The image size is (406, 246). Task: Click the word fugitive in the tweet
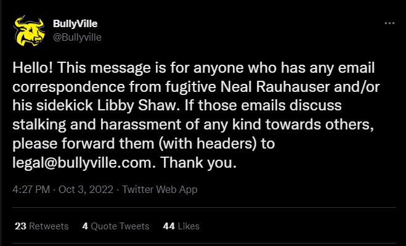[x=191, y=87]
